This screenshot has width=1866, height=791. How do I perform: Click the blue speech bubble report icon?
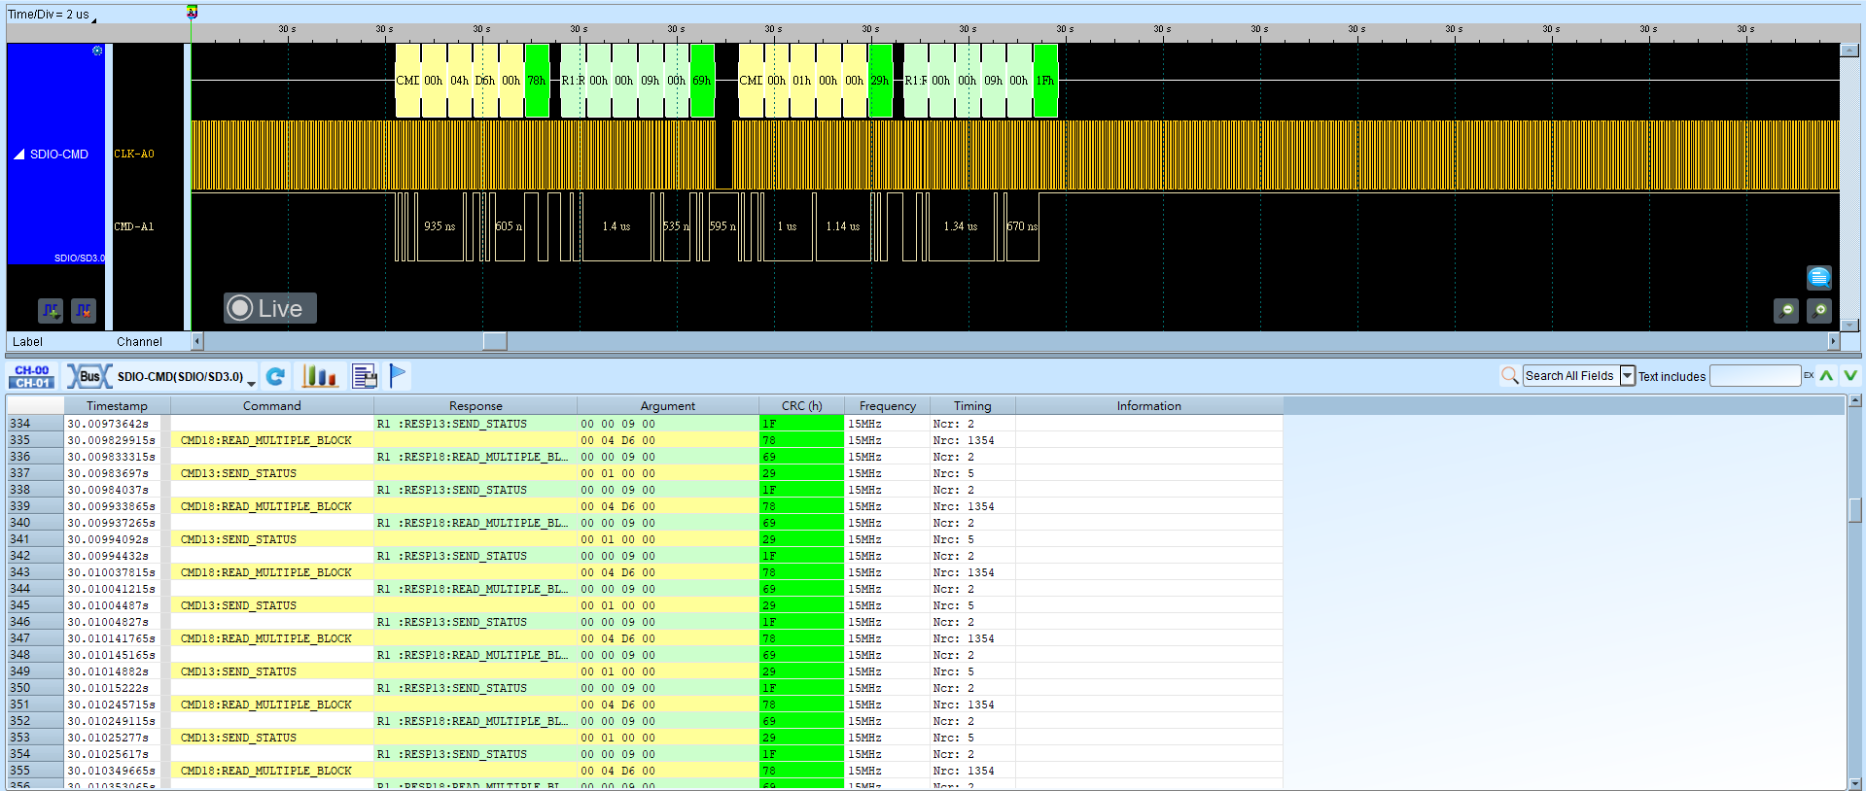(1818, 278)
